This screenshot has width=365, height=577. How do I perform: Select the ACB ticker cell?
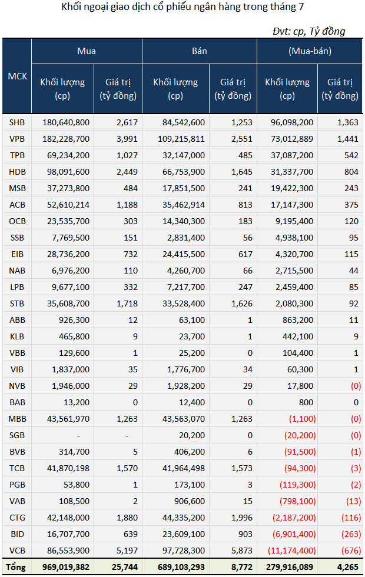[17, 205]
